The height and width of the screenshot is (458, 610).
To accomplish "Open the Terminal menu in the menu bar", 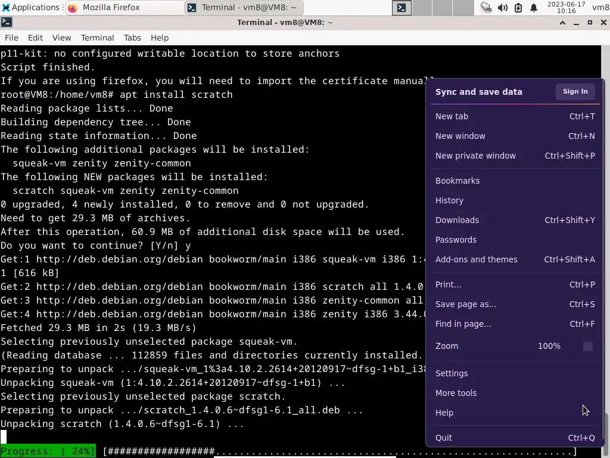I will 97,38.
